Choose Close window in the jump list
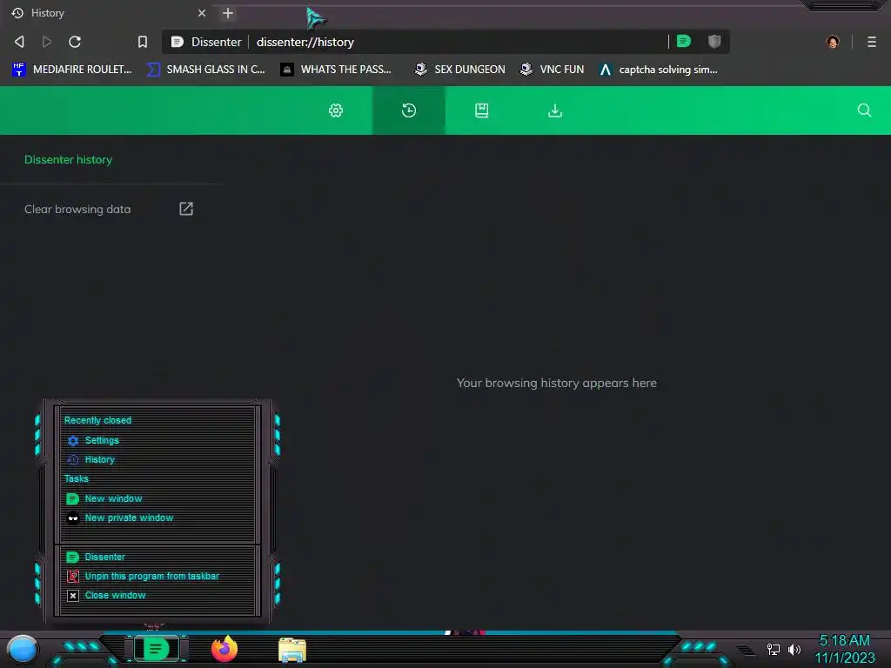 (x=157, y=595)
